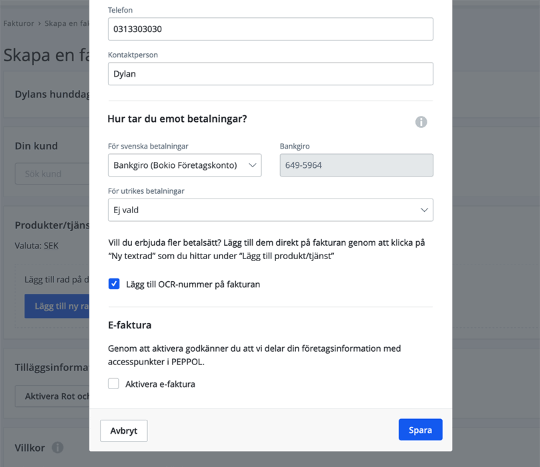Click the info icon beside payment methods heading
This screenshot has width=540, height=467.
pyautogui.click(x=421, y=122)
